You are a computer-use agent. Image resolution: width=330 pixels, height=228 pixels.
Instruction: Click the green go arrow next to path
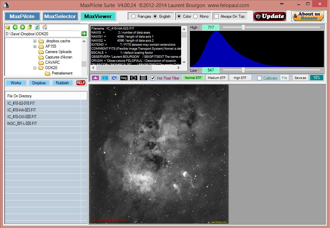pyautogui.click(x=84, y=34)
